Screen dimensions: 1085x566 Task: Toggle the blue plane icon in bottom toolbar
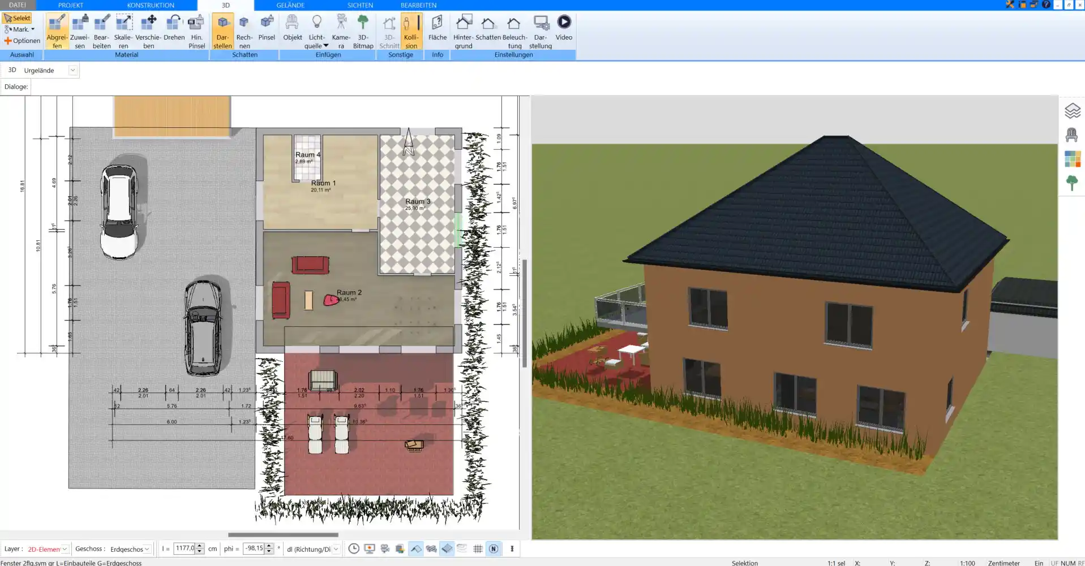point(447,548)
